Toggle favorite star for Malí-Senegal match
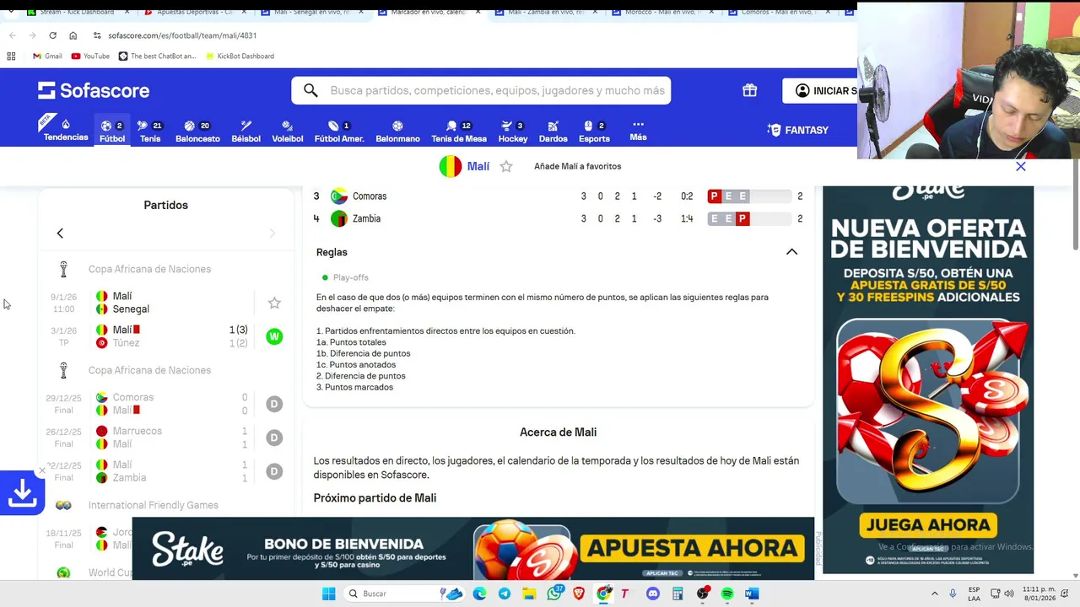Image resolution: width=1080 pixels, height=607 pixels. tap(274, 303)
